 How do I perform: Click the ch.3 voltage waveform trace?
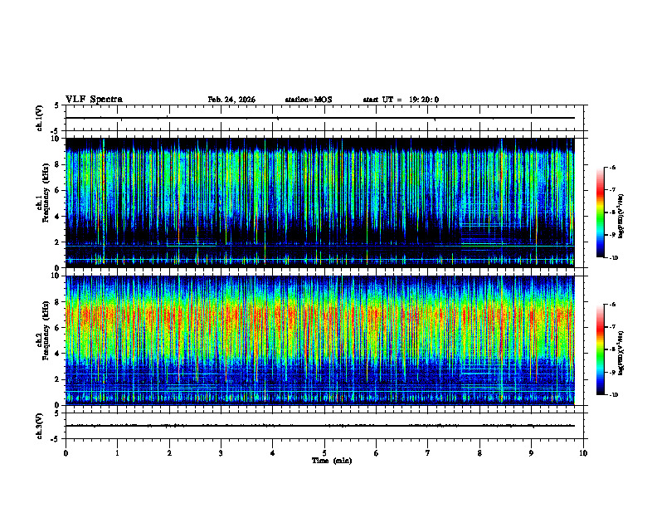coord(319,426)
